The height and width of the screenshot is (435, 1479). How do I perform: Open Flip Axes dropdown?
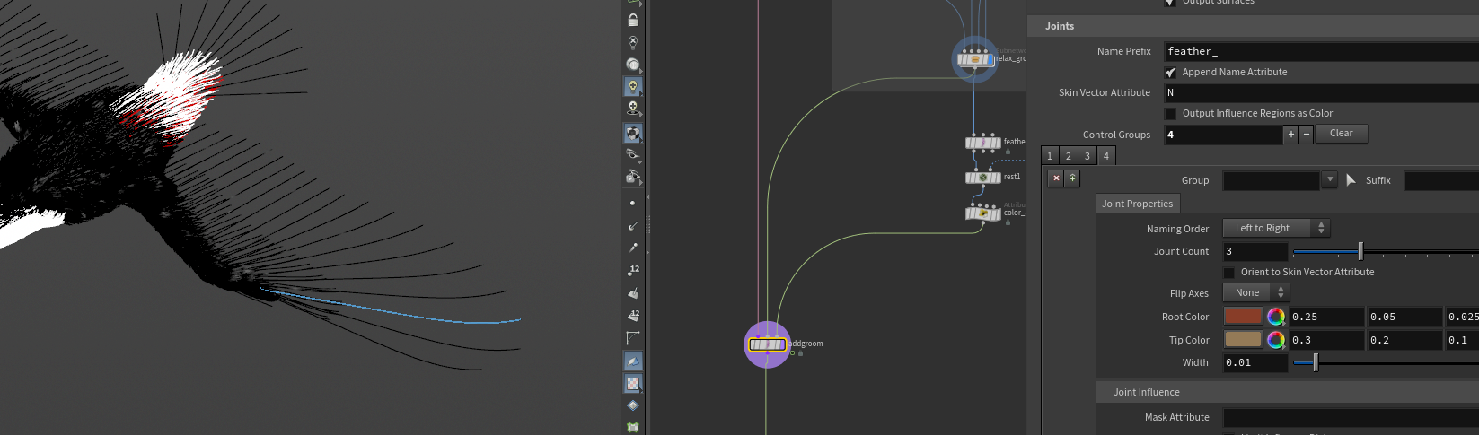pos(1256,292)
